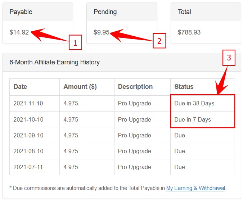Image resolution: width=243 pixels, height=200 pixels.
Task: Click the $9.95 pending amount
Action: click(x=102, y=32)
